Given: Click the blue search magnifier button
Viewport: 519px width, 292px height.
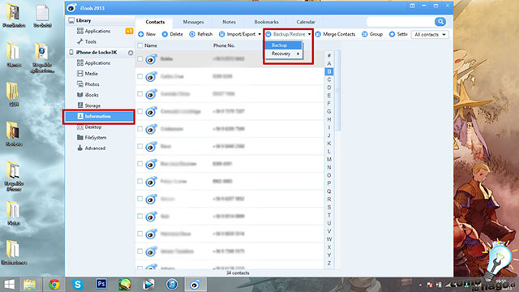Looking at the screenshot, I should (440, 22).
